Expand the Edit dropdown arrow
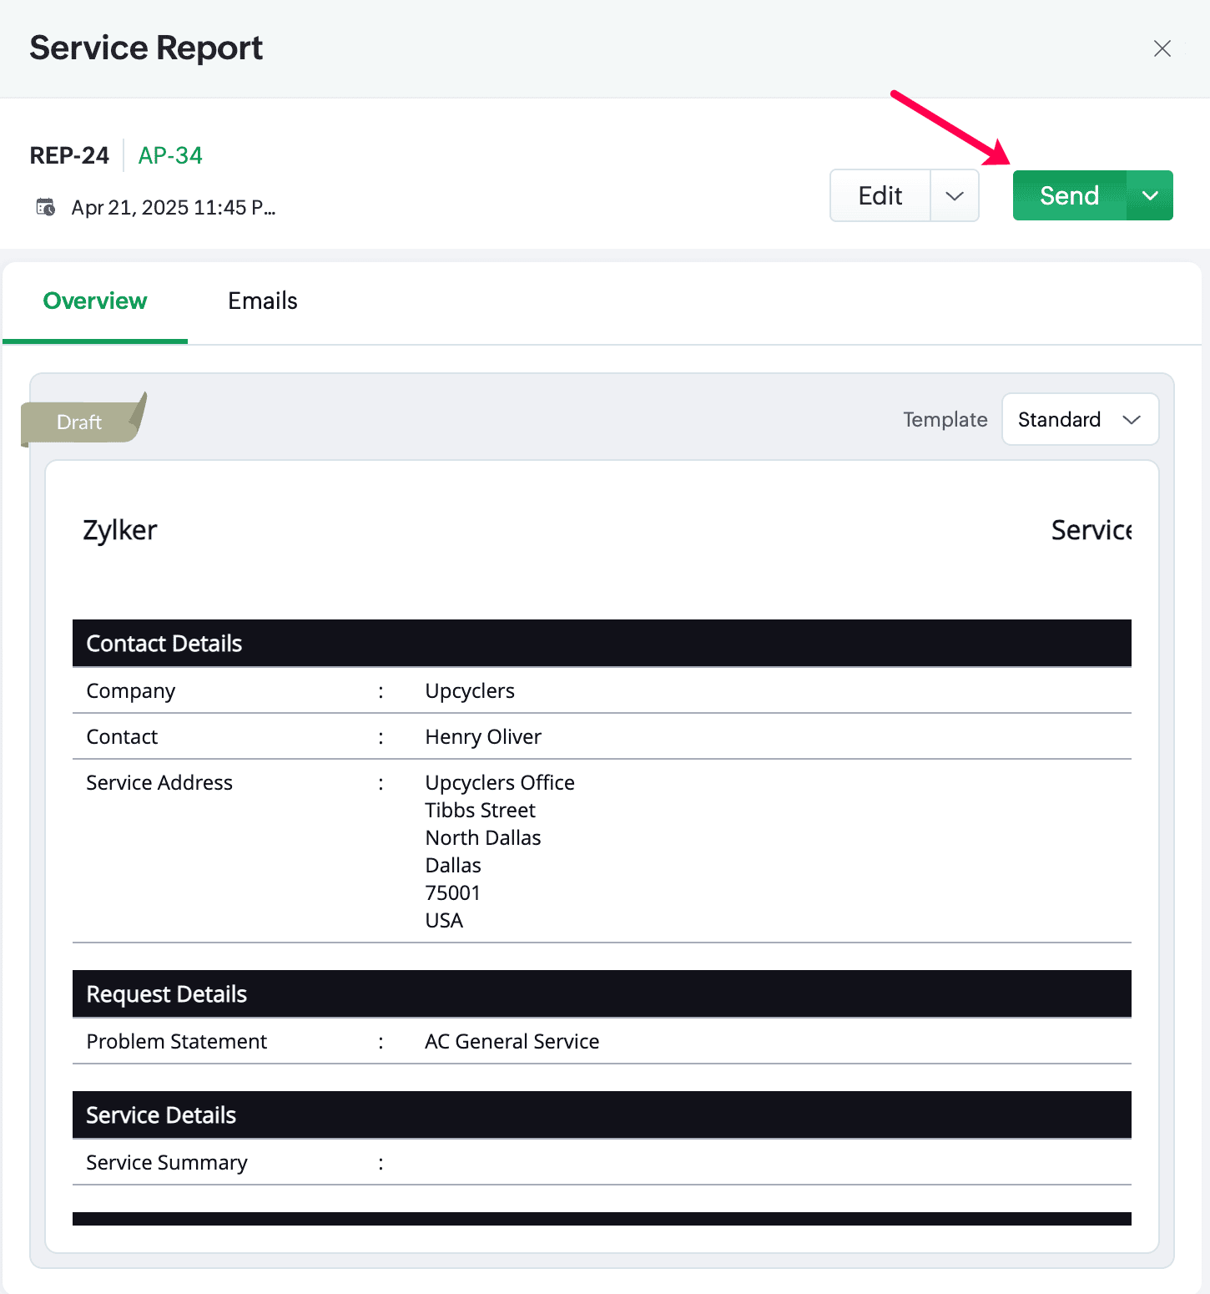 point(955,195)
